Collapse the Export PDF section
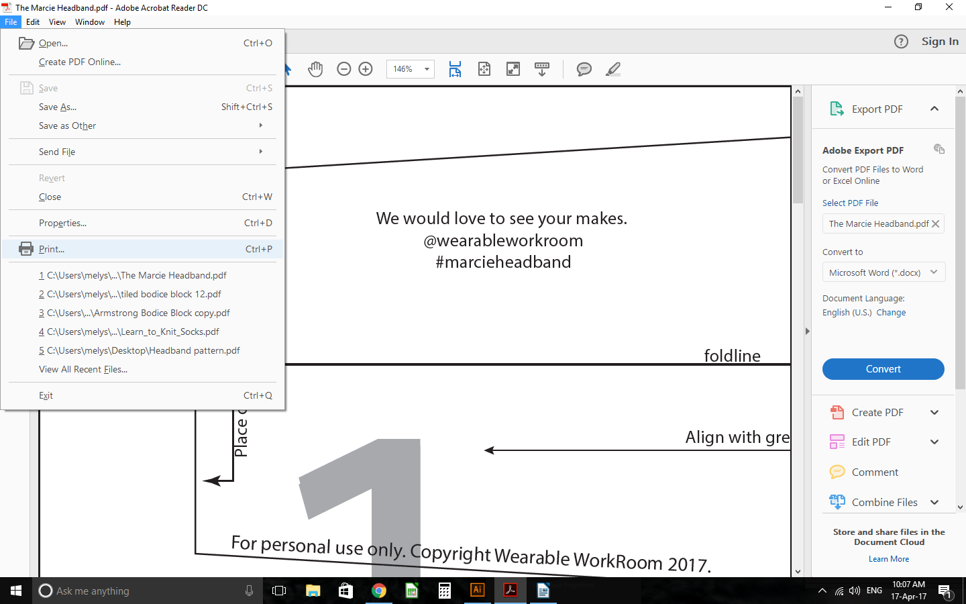This screenshot has width=966, height=604. point(934,109)
